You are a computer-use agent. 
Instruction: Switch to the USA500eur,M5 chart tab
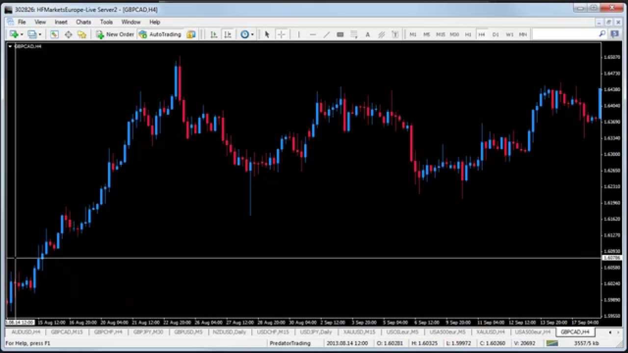[x=447, y=332]
